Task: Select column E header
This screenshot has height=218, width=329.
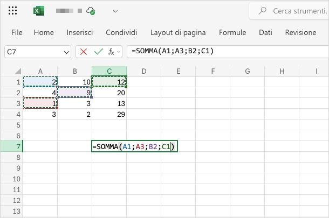Action: (x=179, y=71)
